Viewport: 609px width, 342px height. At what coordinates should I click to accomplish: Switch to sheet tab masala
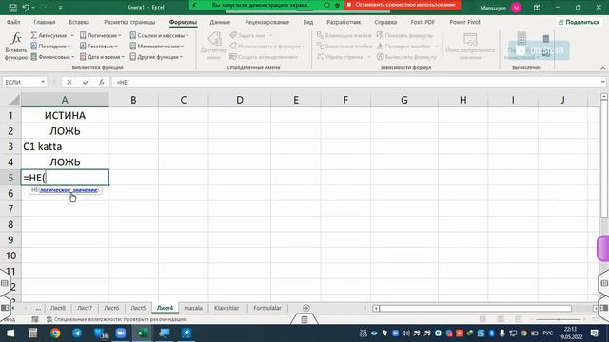point(193,308)
